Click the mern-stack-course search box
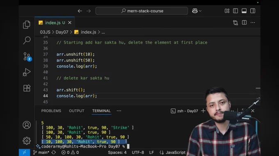The image size is (279, 156). (x=142, y=11)
